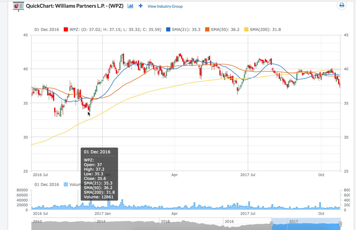356x230 pixels.
Task: Click the left price axis label 35
Action: coord(25,103)
